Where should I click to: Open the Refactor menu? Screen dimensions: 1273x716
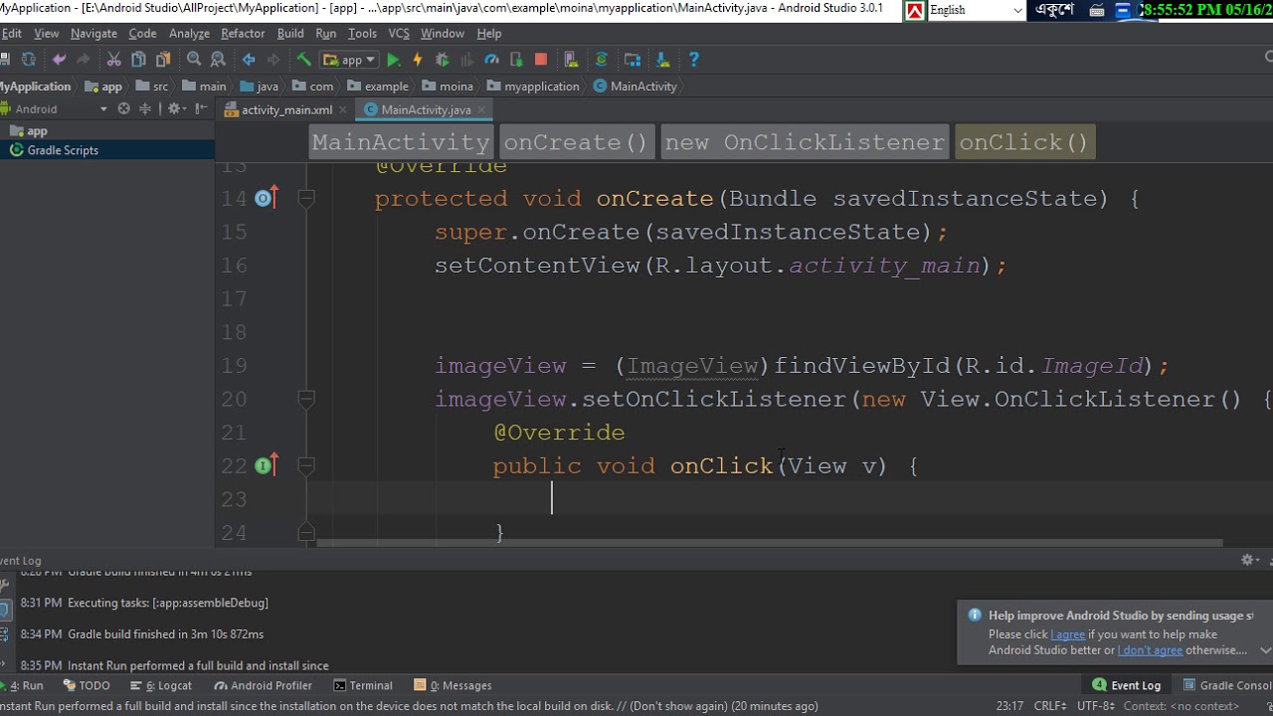click(x=243, y=34)
